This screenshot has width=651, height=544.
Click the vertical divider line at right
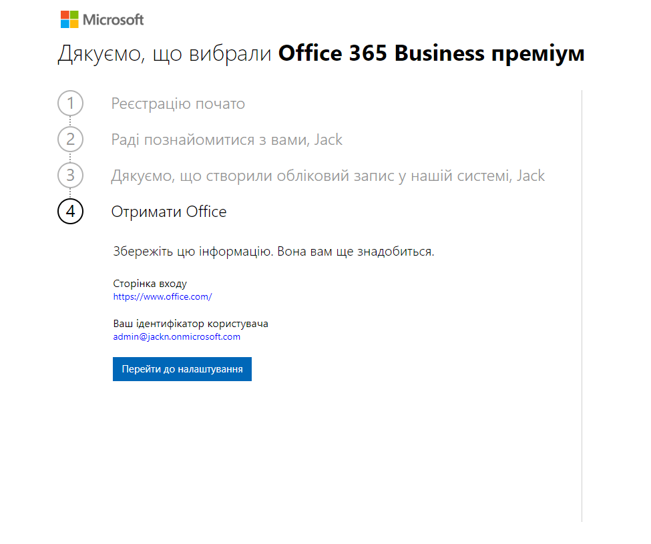point(582,306)
